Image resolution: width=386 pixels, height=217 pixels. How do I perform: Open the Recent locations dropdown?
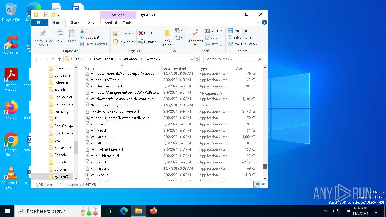[x=53, y=59]
